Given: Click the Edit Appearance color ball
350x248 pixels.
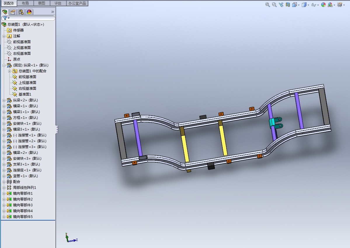Looking at the screenshot, I should click(x=323, y=5).
